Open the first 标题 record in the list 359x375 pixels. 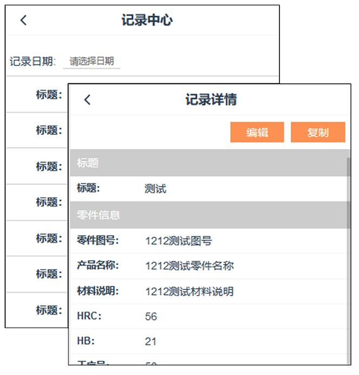point(49,95)
